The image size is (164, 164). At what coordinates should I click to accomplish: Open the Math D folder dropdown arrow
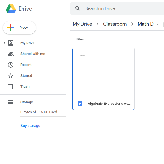point(157,24)
